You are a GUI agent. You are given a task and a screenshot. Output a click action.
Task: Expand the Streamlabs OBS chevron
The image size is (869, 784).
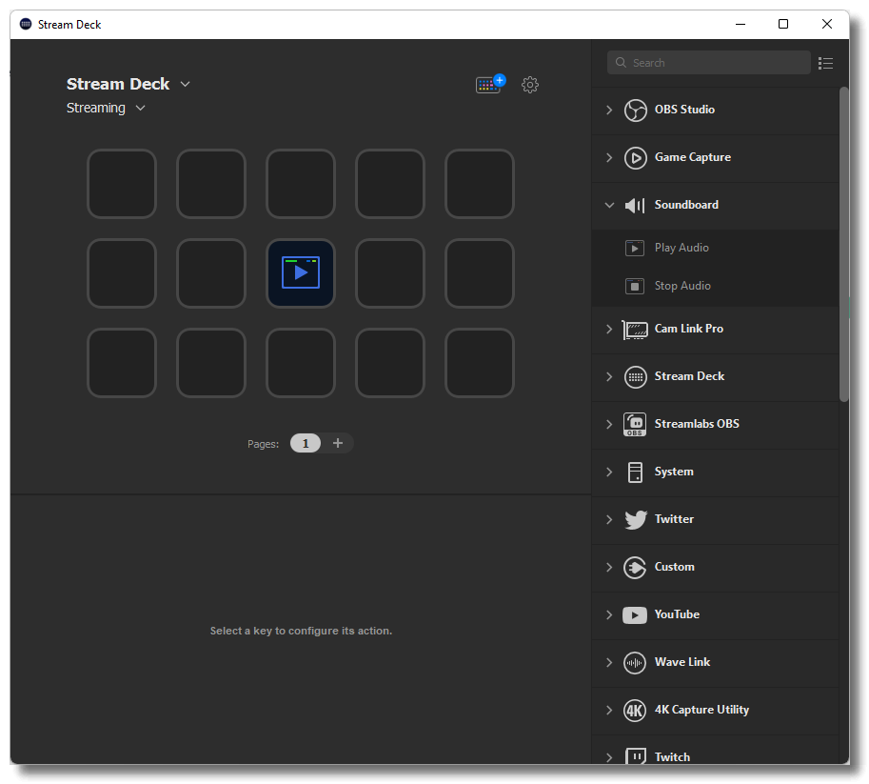[x=609, y=425]
